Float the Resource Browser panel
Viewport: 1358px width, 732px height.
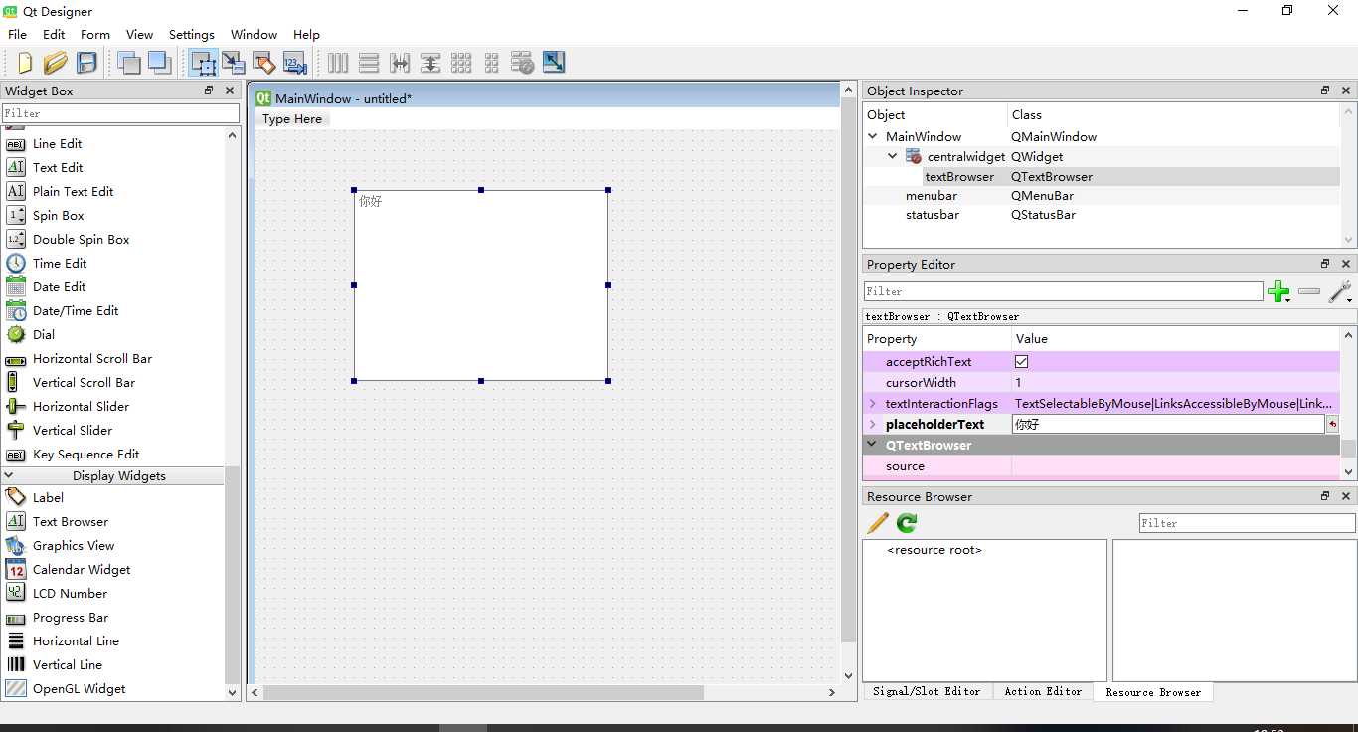tap(1325, 496)
